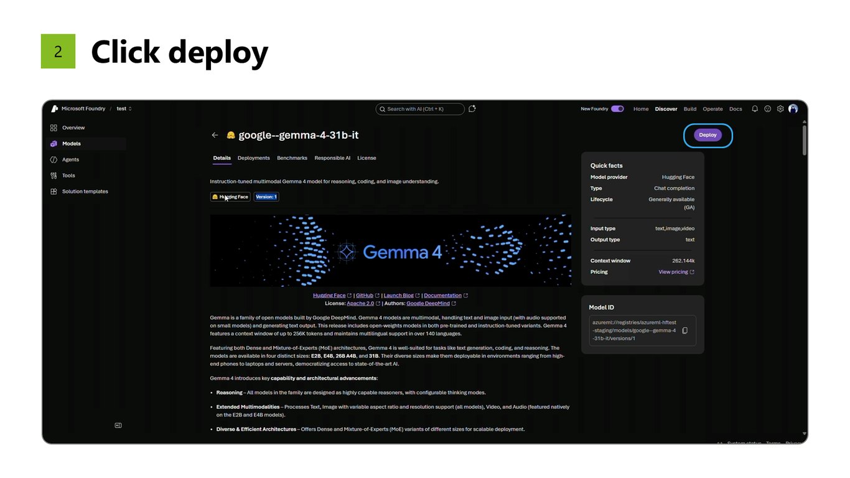
Task: Select the Models cube icon in sidebar
Action: coord(54,144)
